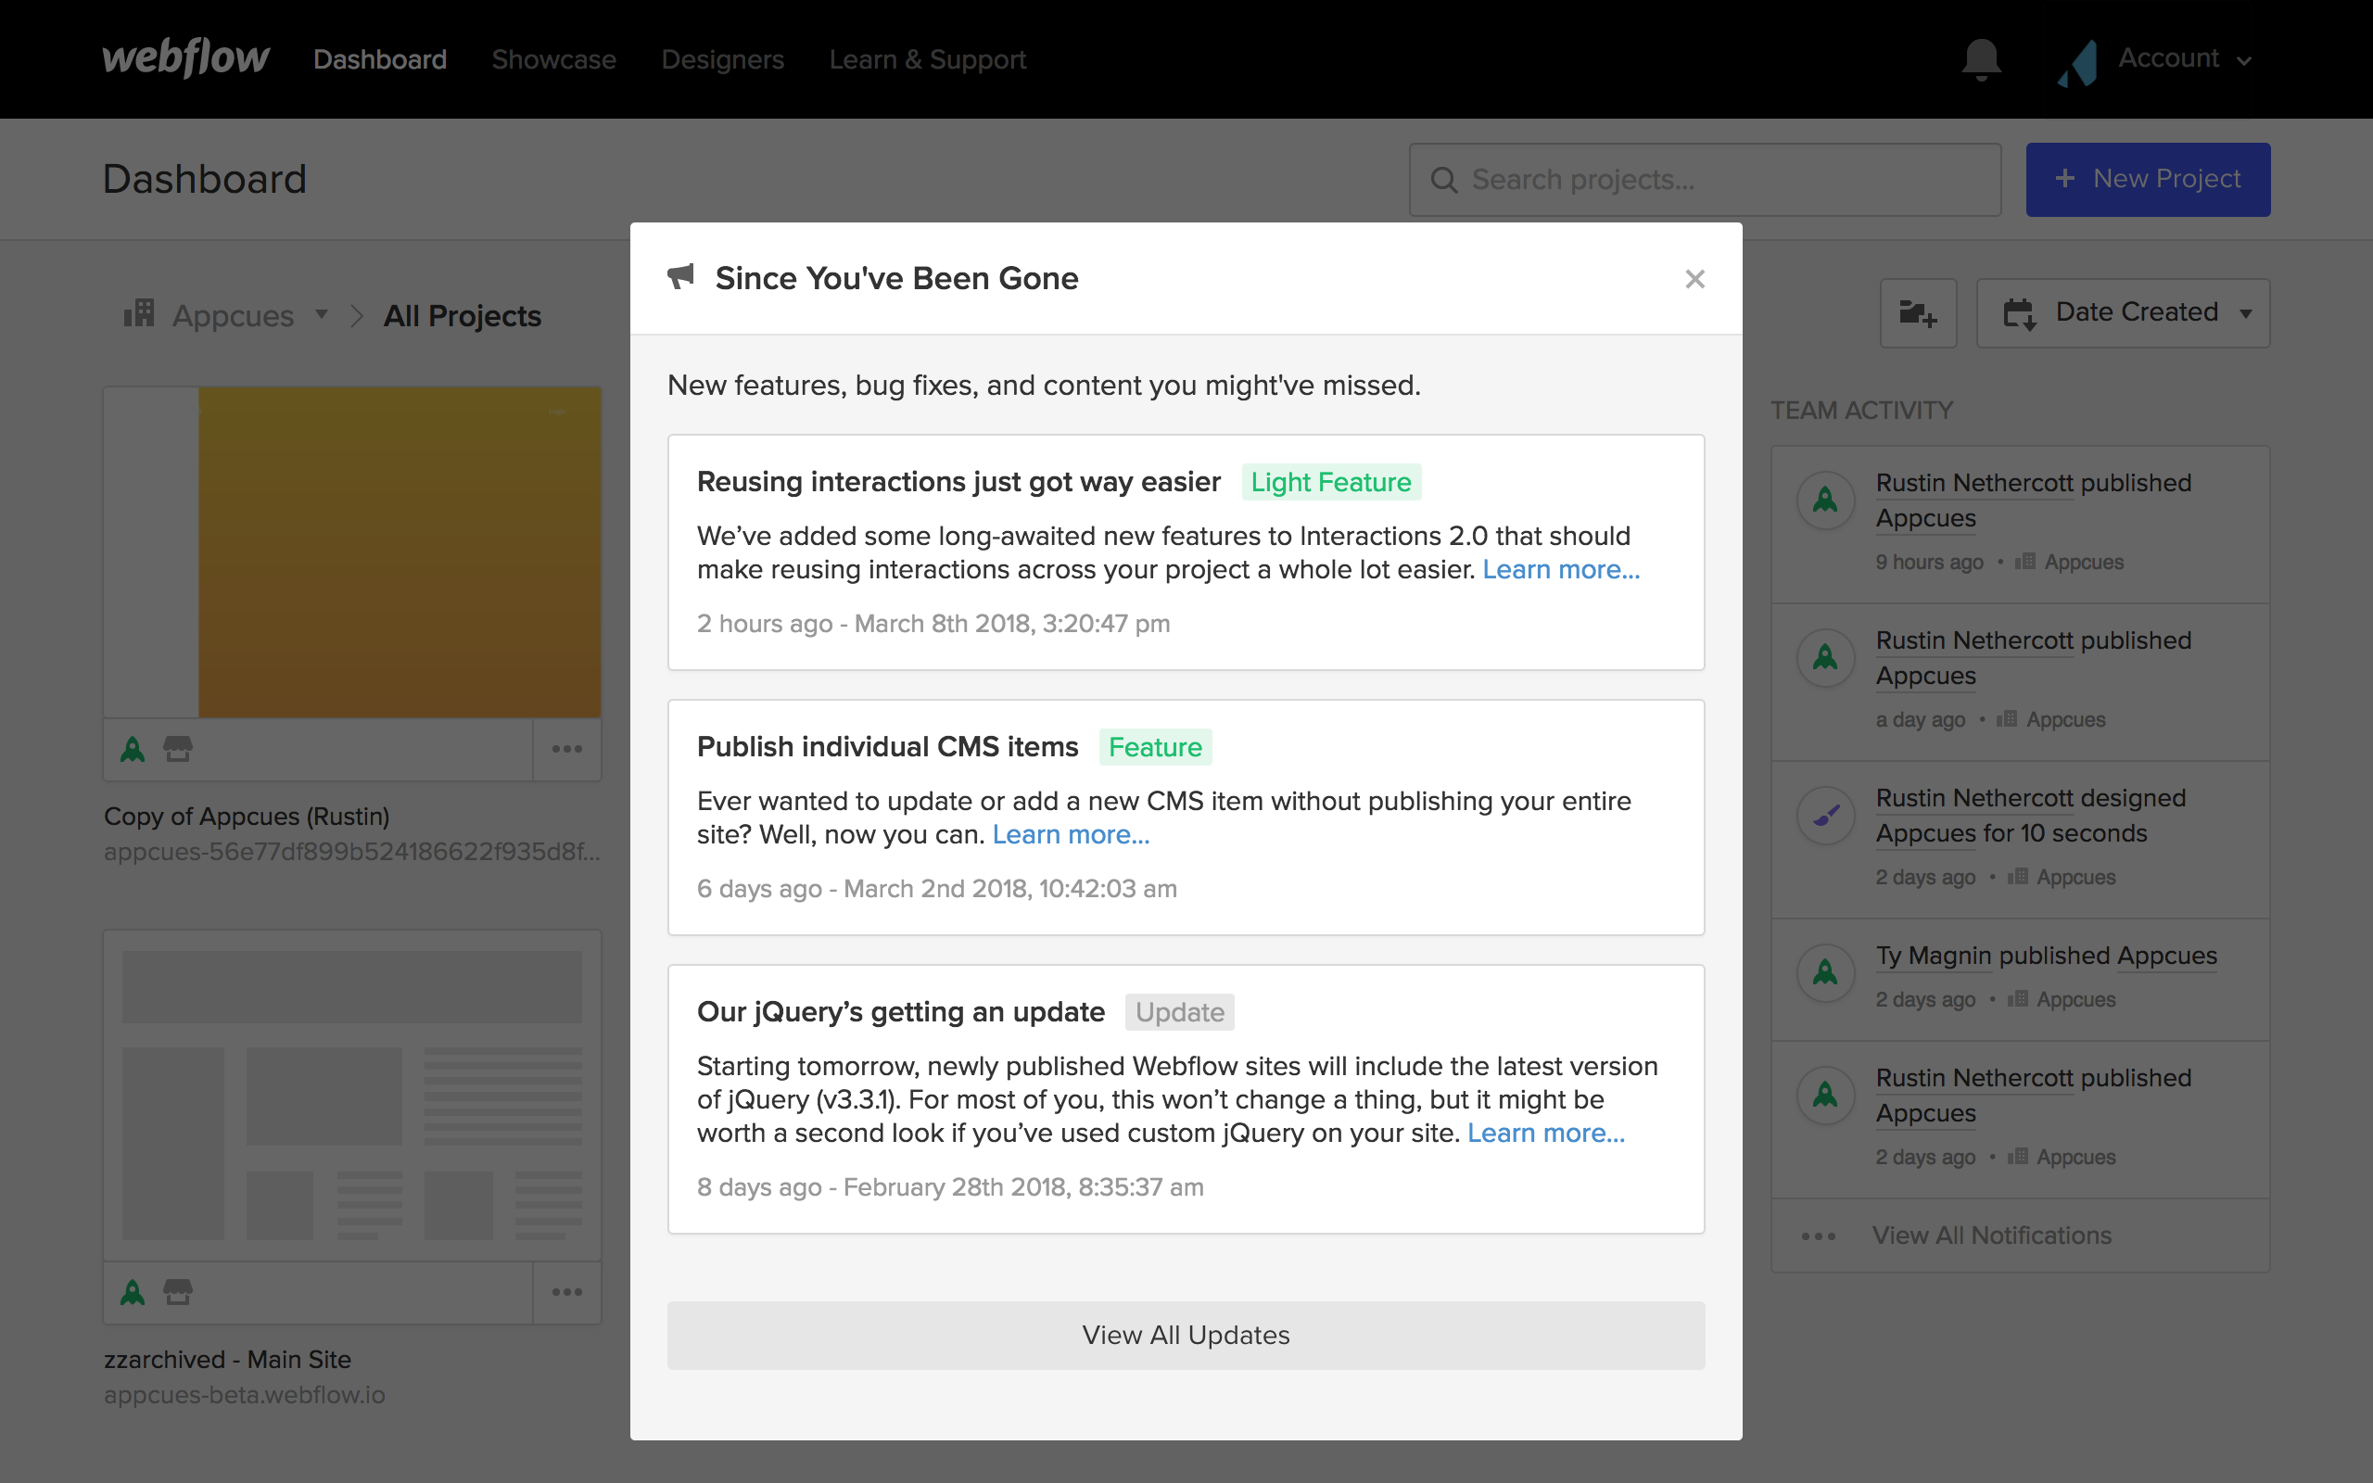
Task: Open Copy of Appcues project thumbnail
Action: click(352, 552)
